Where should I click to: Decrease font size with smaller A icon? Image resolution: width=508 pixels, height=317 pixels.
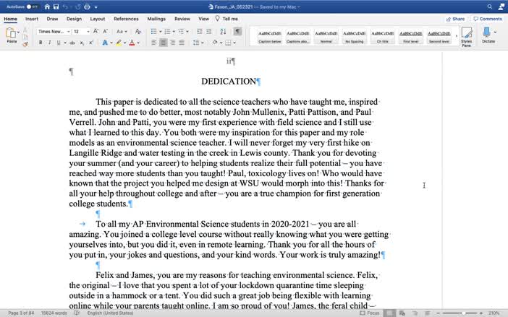[105, 31]
